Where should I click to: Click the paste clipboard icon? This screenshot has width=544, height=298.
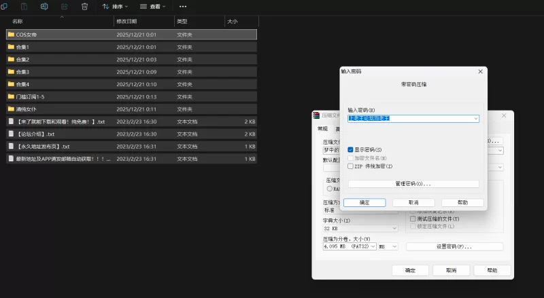(24, 6)
